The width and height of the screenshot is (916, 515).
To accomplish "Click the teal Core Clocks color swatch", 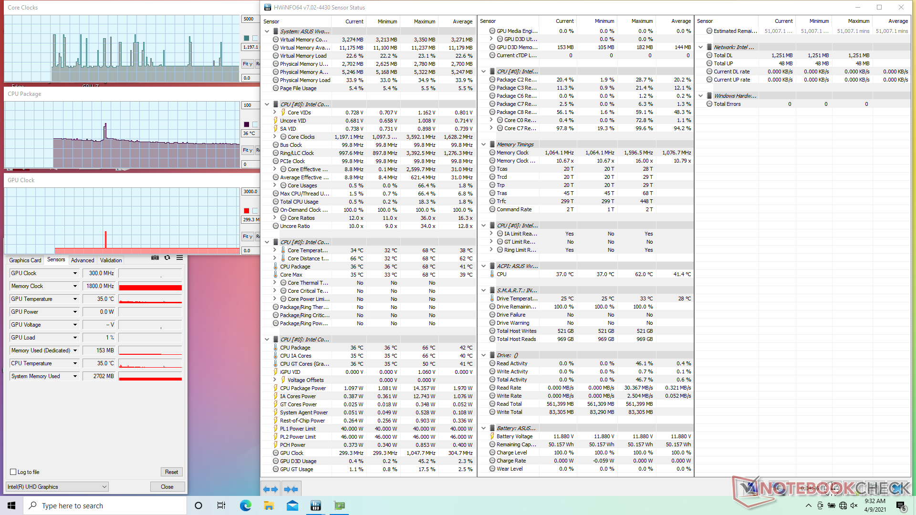I will click(x=247, y=38).
